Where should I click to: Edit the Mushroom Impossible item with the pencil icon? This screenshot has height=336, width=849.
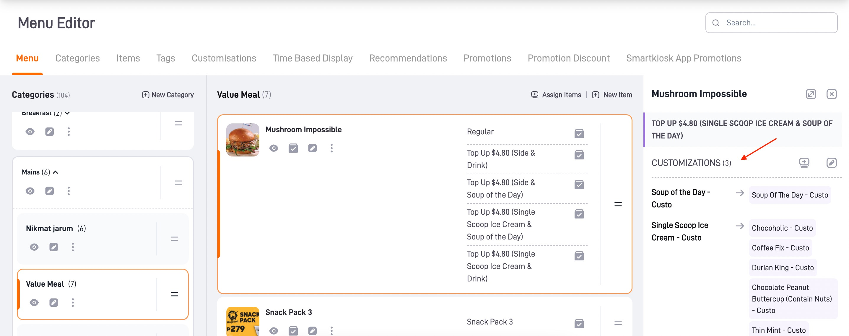[312, 148]
